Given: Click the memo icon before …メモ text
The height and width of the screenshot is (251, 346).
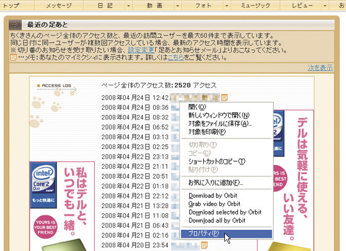Looking at the screenshot, I should (x=13, y=58).
